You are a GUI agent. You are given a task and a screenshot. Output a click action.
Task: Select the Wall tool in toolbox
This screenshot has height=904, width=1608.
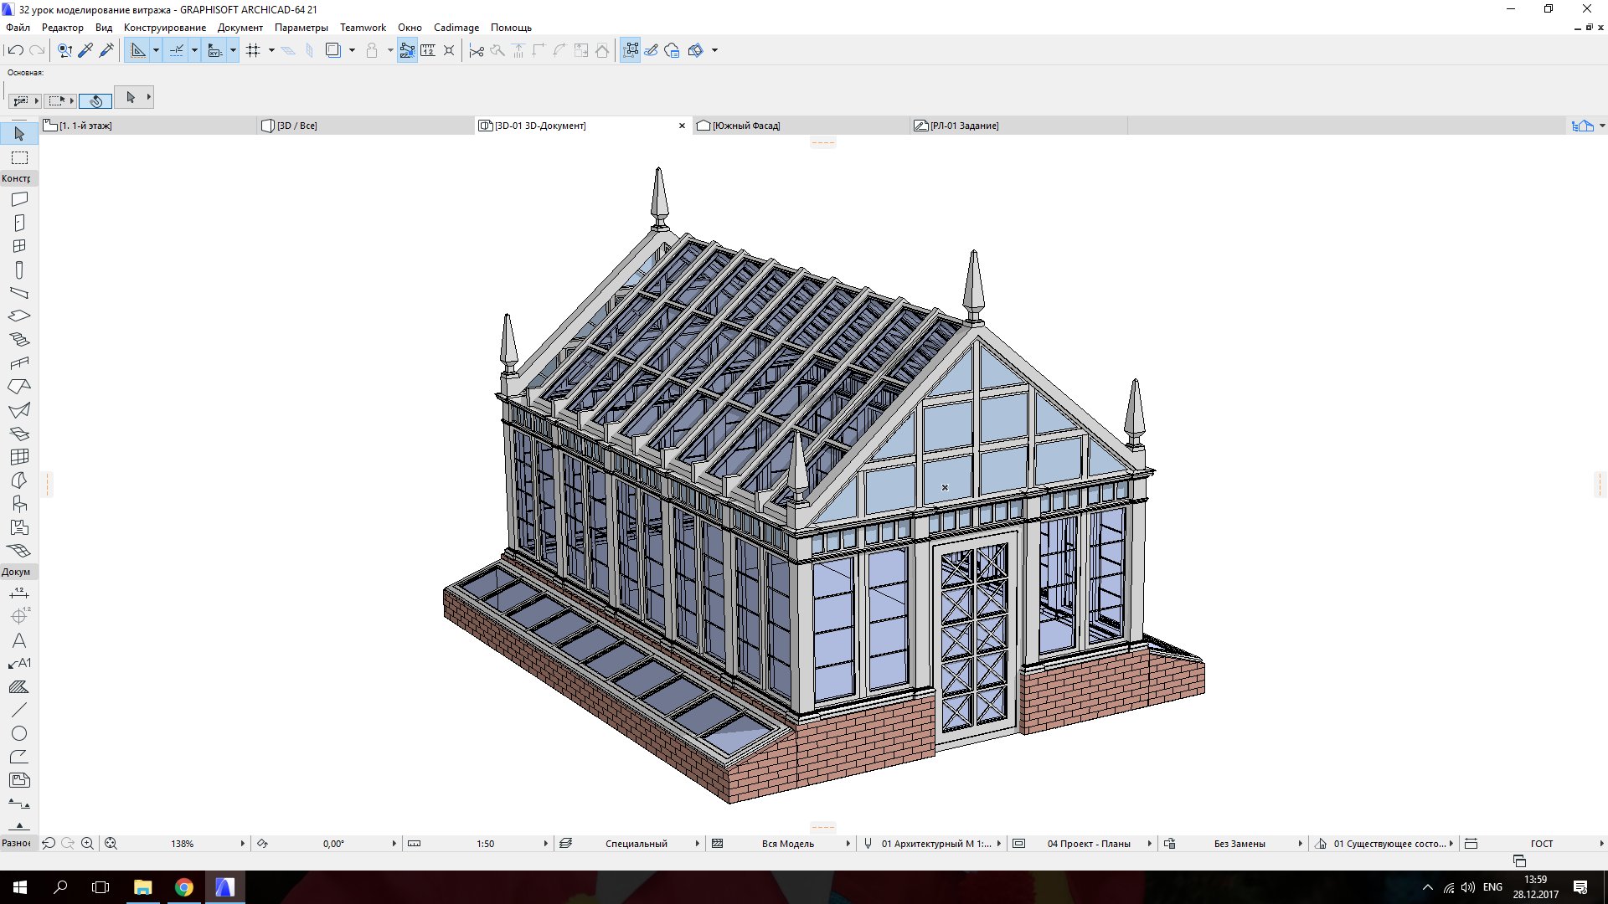click(19, 199)
